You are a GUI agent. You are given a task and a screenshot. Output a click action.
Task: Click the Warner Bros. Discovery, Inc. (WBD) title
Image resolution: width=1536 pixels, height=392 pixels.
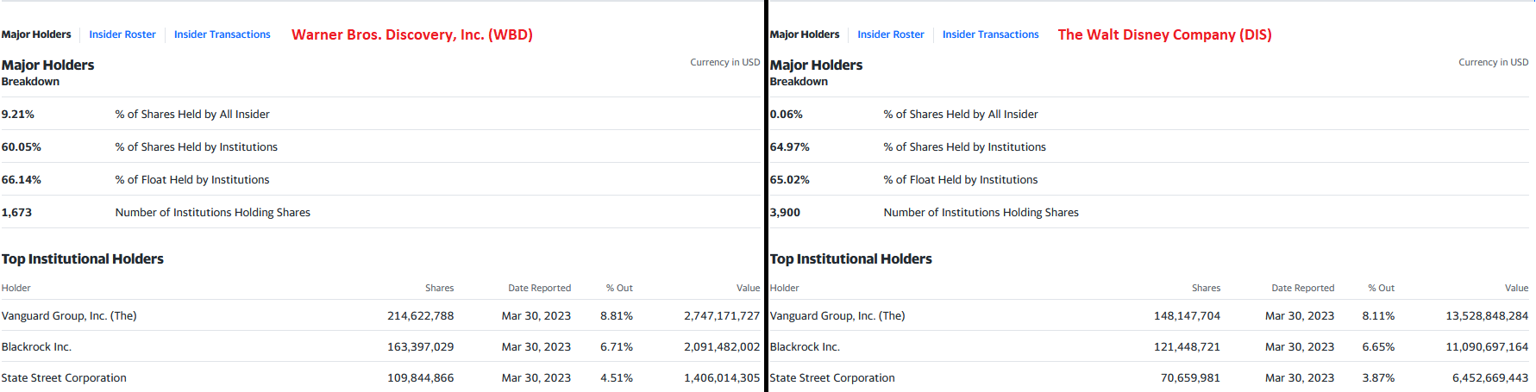412,34
